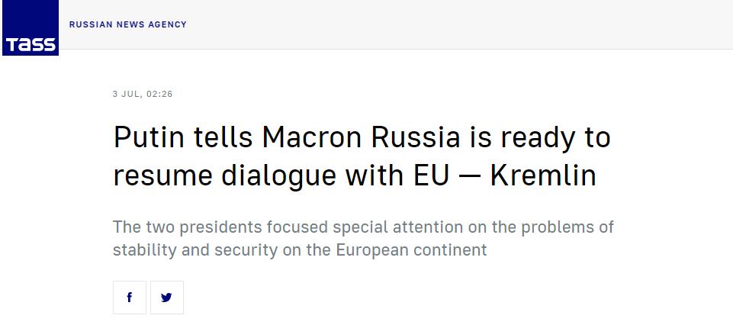Click the TASS logo
This screenshot has height=325, width=733.
[x=30, y=28]
